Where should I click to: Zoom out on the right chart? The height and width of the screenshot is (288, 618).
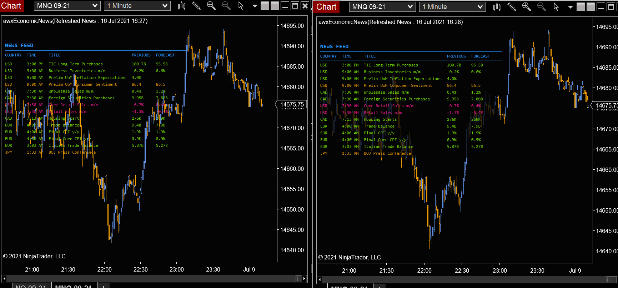[x=542, y=7]
